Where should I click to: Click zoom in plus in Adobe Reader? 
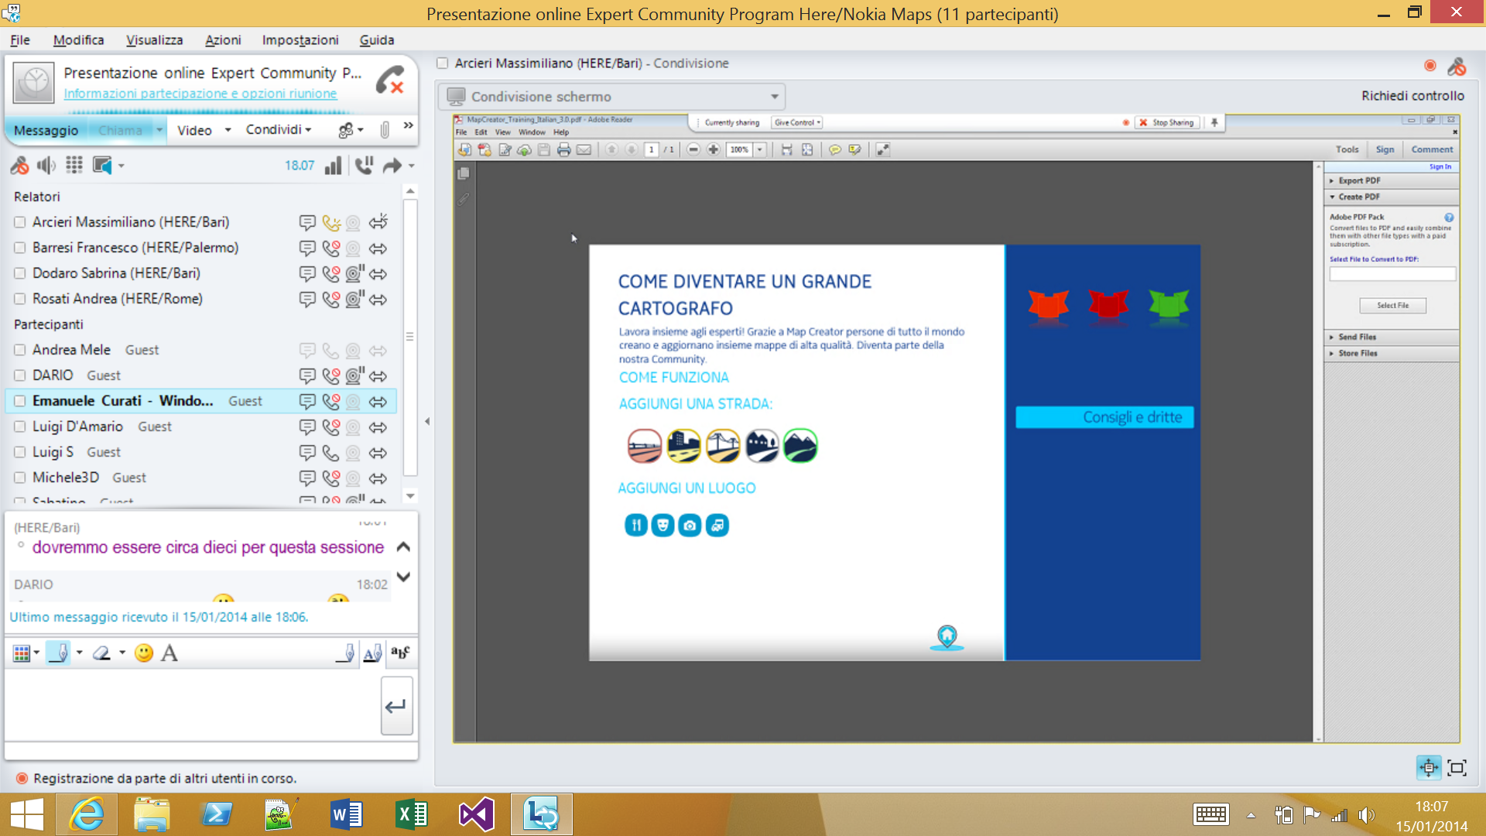(x=714, y=149)
